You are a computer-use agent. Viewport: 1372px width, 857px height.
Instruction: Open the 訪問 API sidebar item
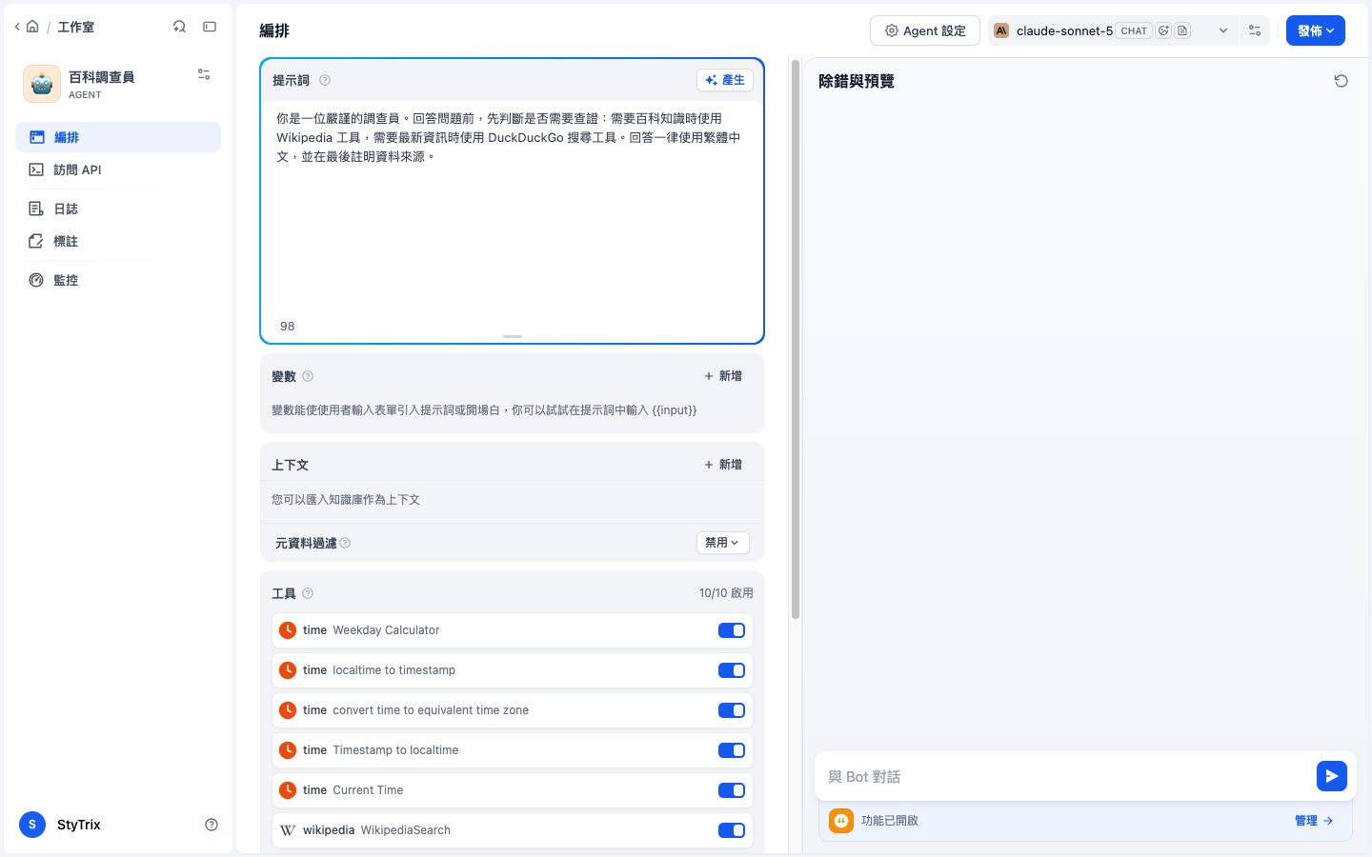pyautogui.click(x=118, y=169)
